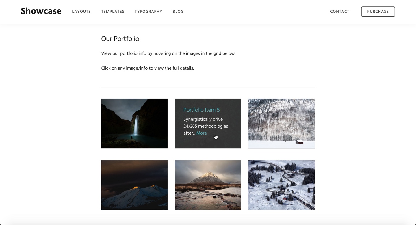Image resolution: width=416 pixels, height=225 pixels.
Task: Click the Portfolio Item 5 title
Action: [x=201, y=110]
